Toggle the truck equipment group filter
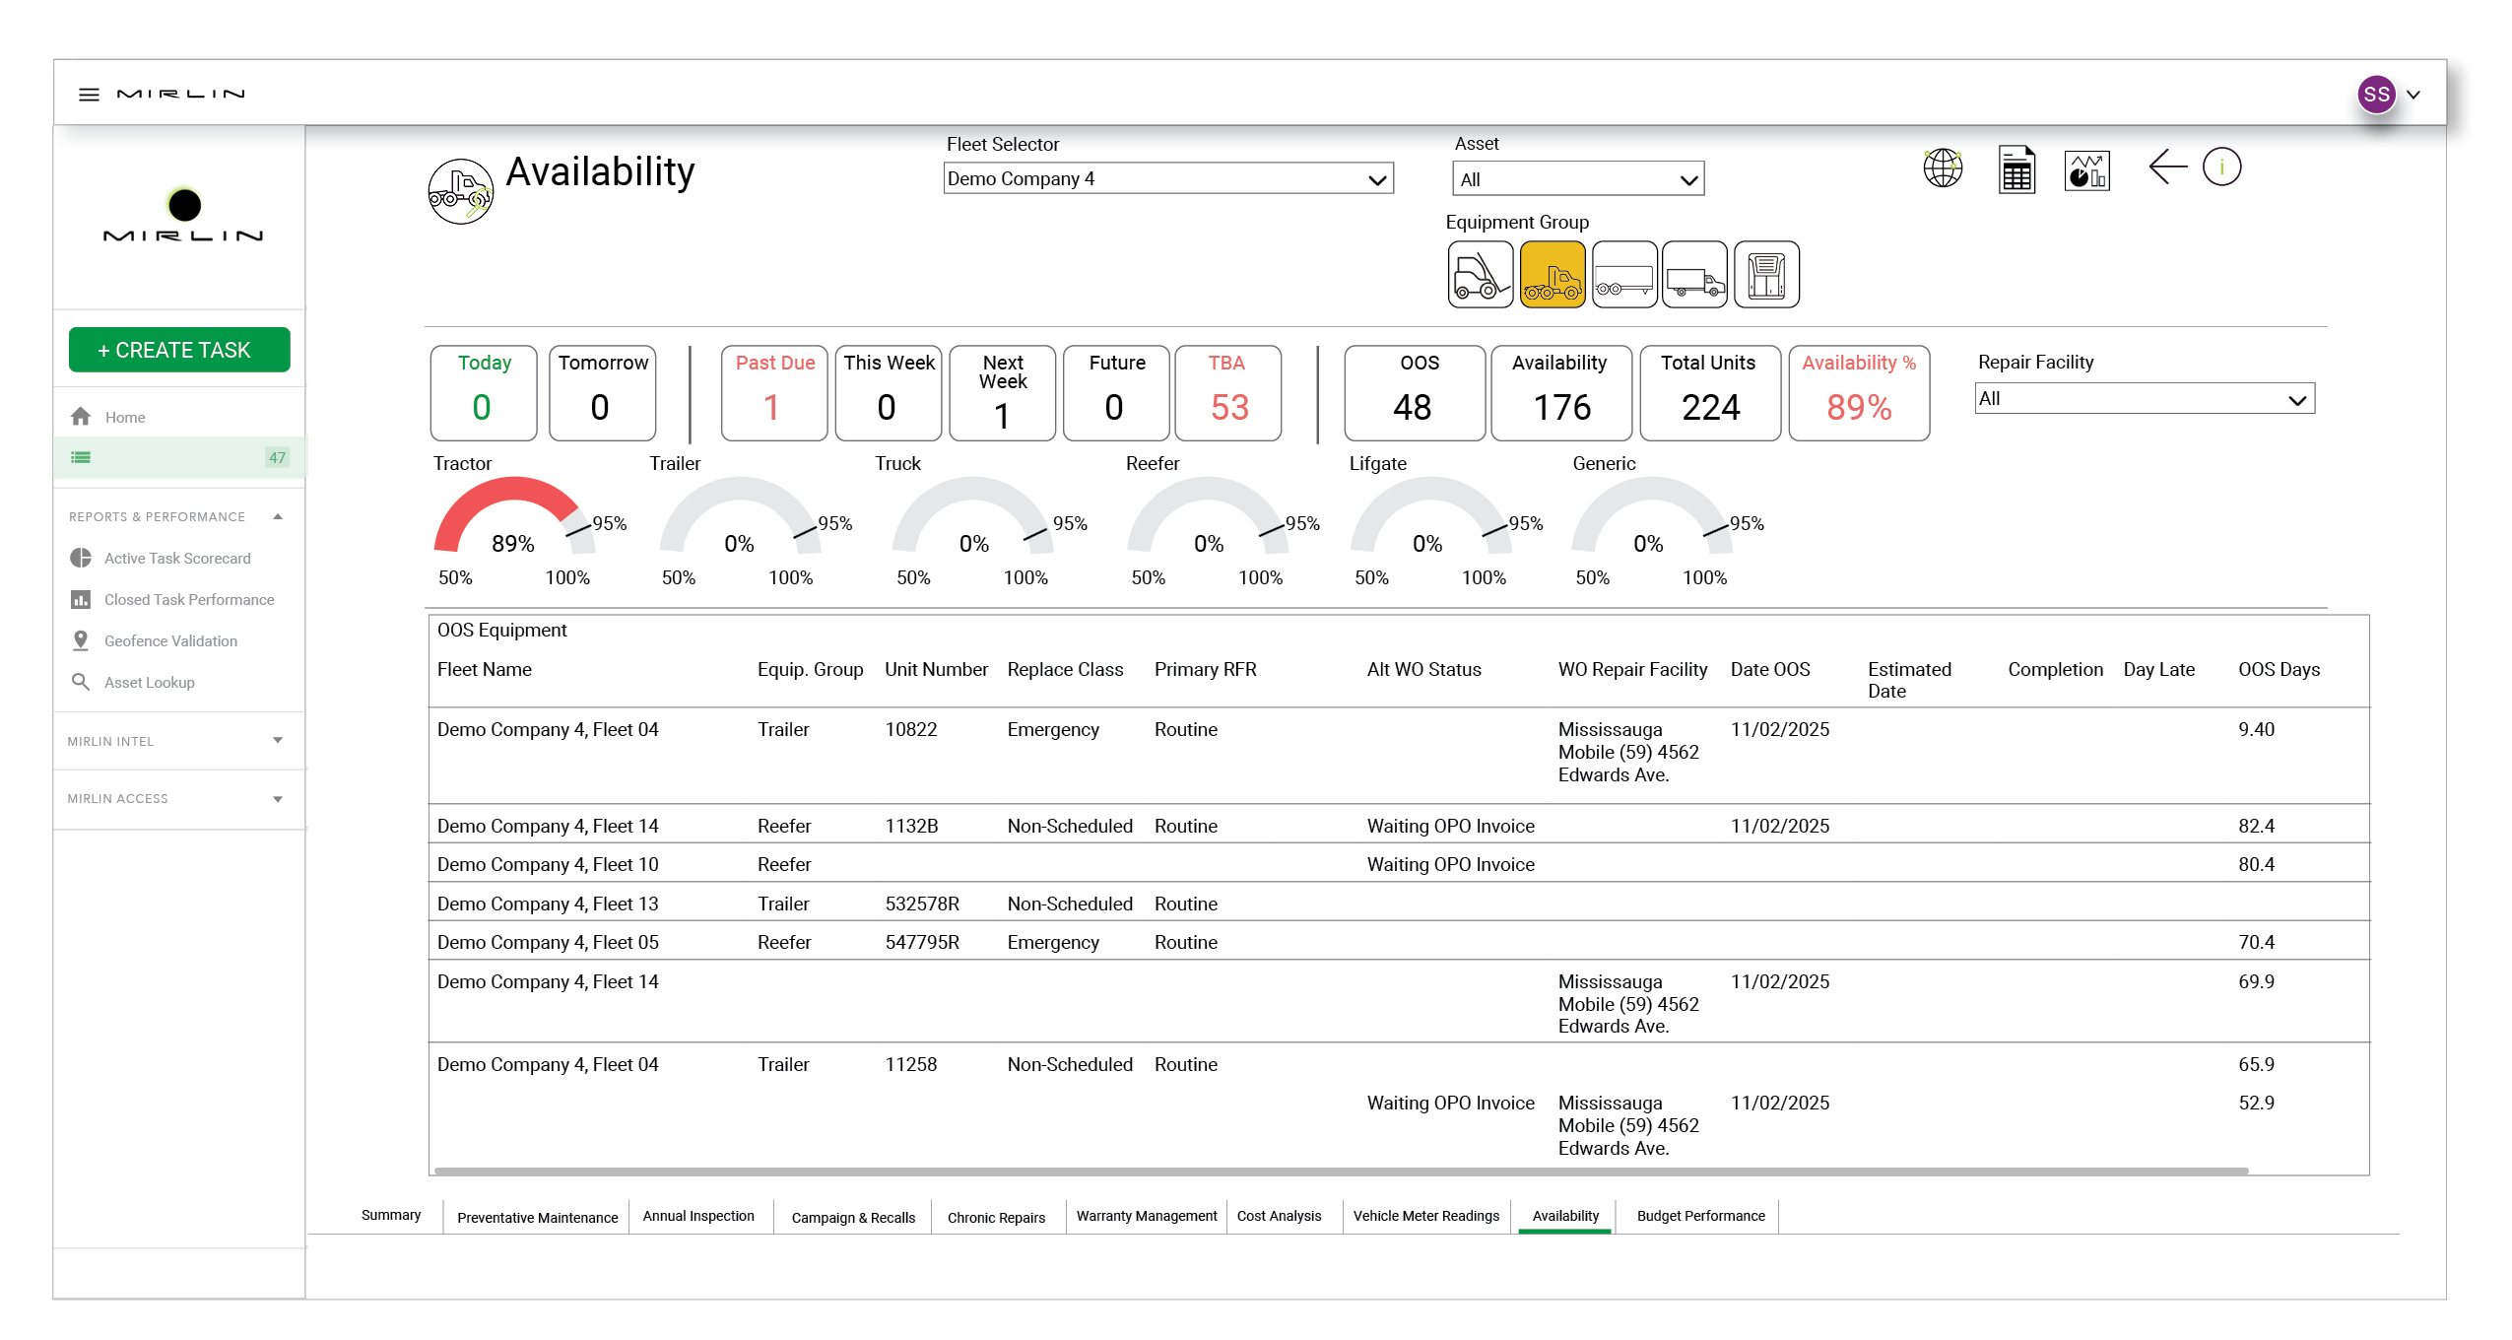The width and height of the screenshot is (2512, 1340). coord(1694,275)
